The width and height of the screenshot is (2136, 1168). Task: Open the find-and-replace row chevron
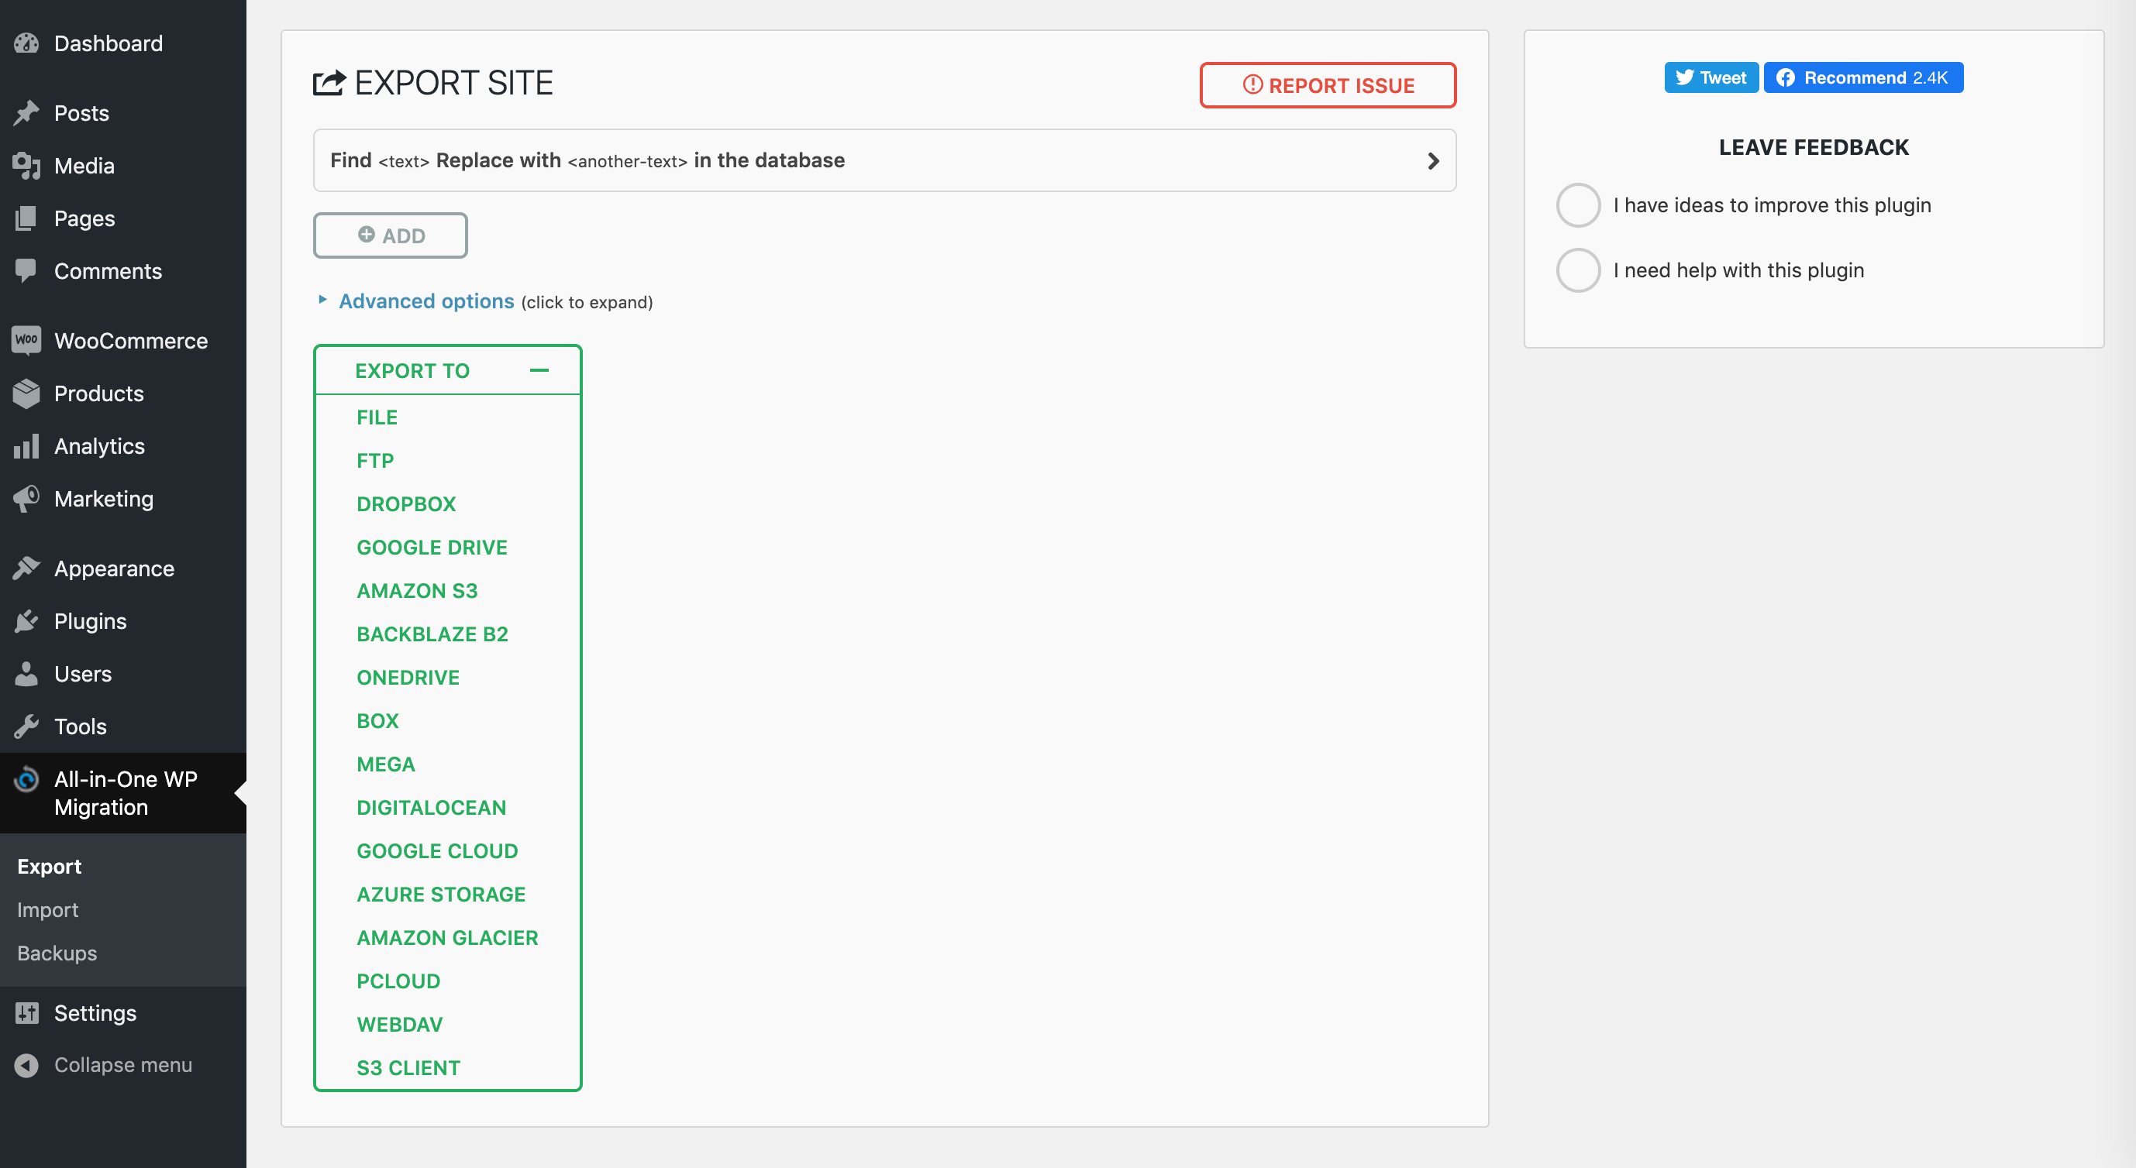point(1433,160)
